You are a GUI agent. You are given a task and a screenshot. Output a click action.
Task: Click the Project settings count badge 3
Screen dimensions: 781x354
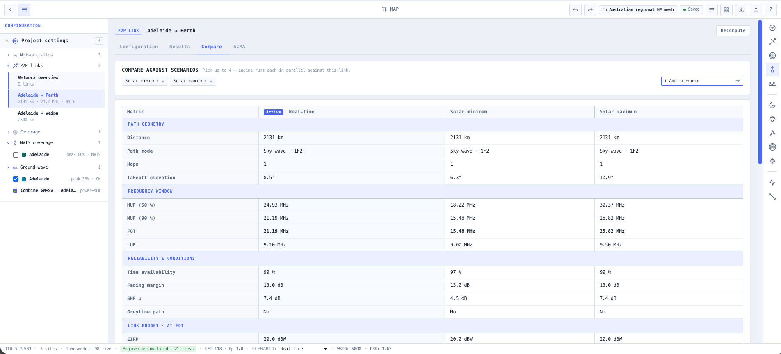99,41
